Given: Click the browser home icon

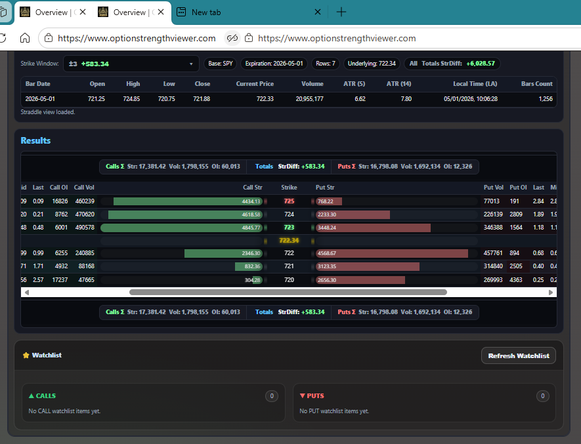Looking at the screenshot, I should pos(25,38).
